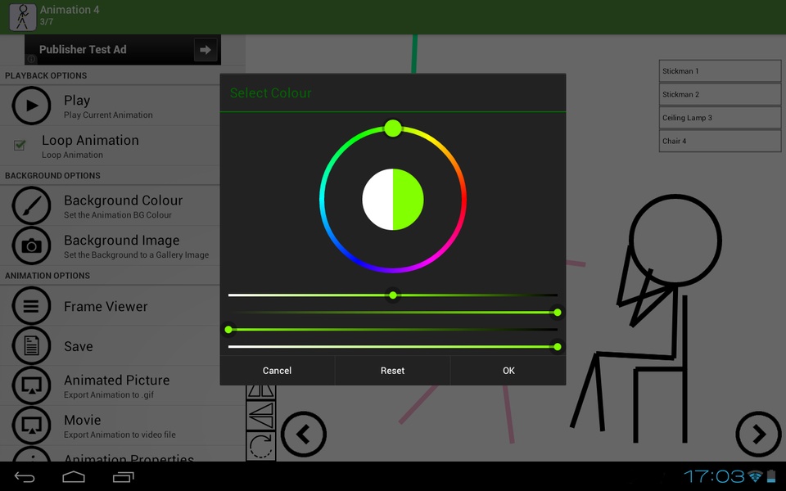Image resolution: width=786 pixels, height=491 pixels.
Task: Click the bottom slider's right-end handle
Action: 558,347
